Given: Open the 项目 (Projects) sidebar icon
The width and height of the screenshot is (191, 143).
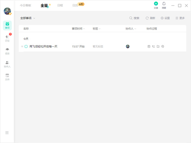Looking at the screenshot, I should (x=7, y=51).
